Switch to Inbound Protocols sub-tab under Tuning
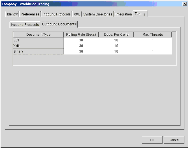The image size is (190, 148). point(25,24)
